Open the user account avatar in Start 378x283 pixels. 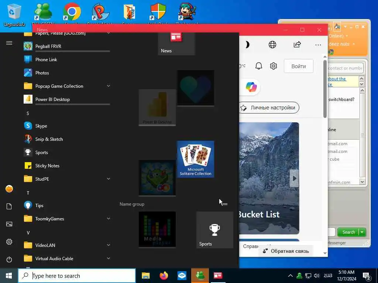pos(9,189)
